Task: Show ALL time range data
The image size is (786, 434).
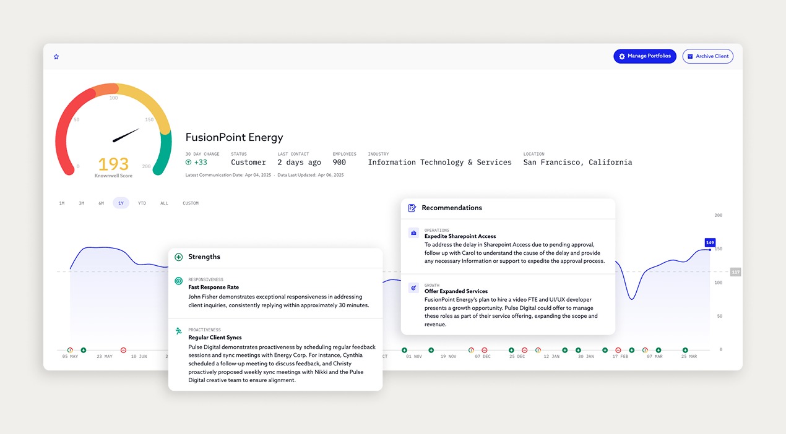Action: click(164, 203)
